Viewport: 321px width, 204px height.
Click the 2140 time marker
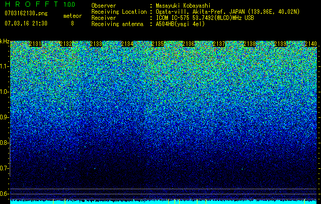coord(311,44)
